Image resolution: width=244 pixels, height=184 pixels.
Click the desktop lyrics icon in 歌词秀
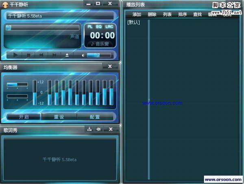tap(89, 129)
